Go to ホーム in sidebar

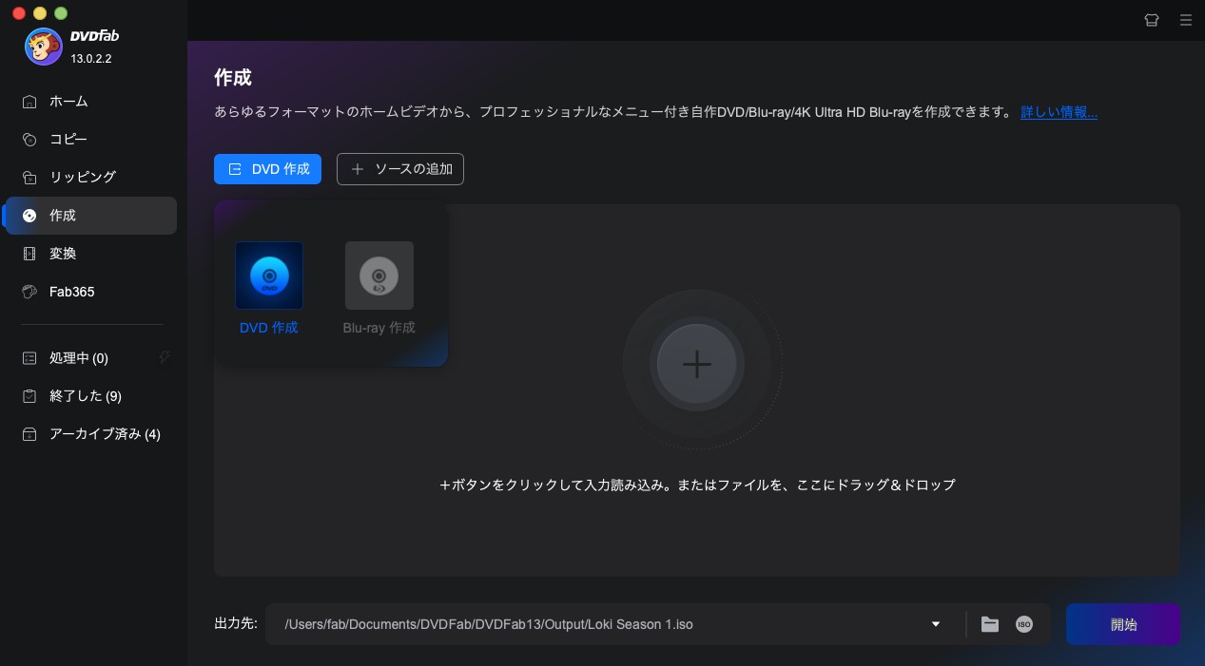(x=68, y=102)
